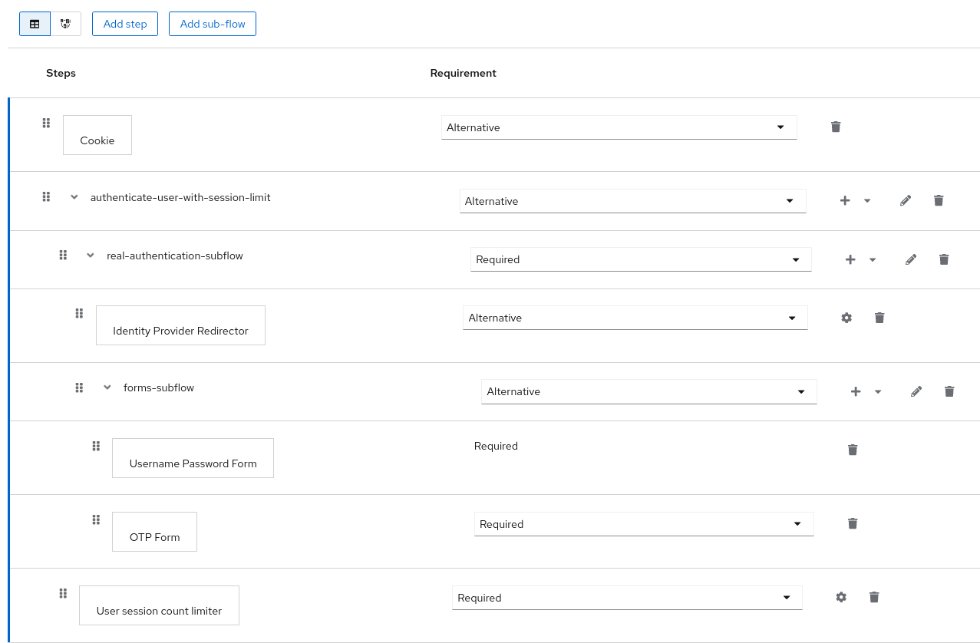This screenshot has width=980, height=643.
Task: Delete the Cookie step
Action: 836,127
